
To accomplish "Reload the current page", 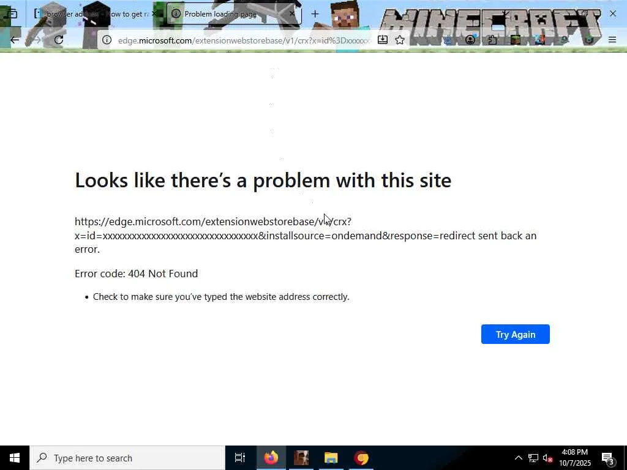I will click(x=59, y=40).
